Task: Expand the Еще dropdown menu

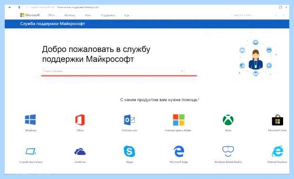Action: coord(128,15)
